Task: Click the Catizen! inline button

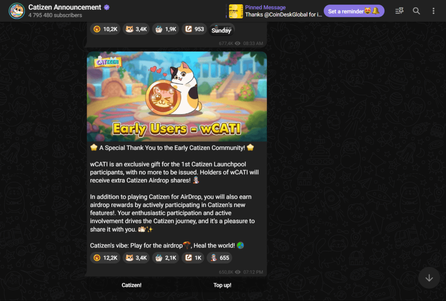Action: coord(132,285)
